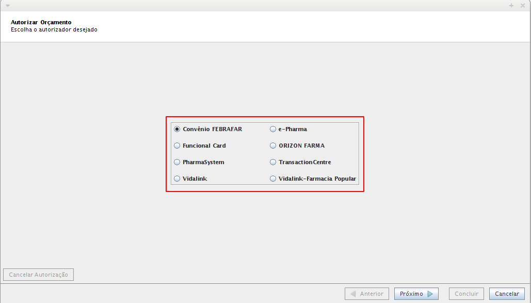Image resolution: width=531 pixels, height=303 pixels.
Task: Maximize the window with the plus icon
Action: 511,6
